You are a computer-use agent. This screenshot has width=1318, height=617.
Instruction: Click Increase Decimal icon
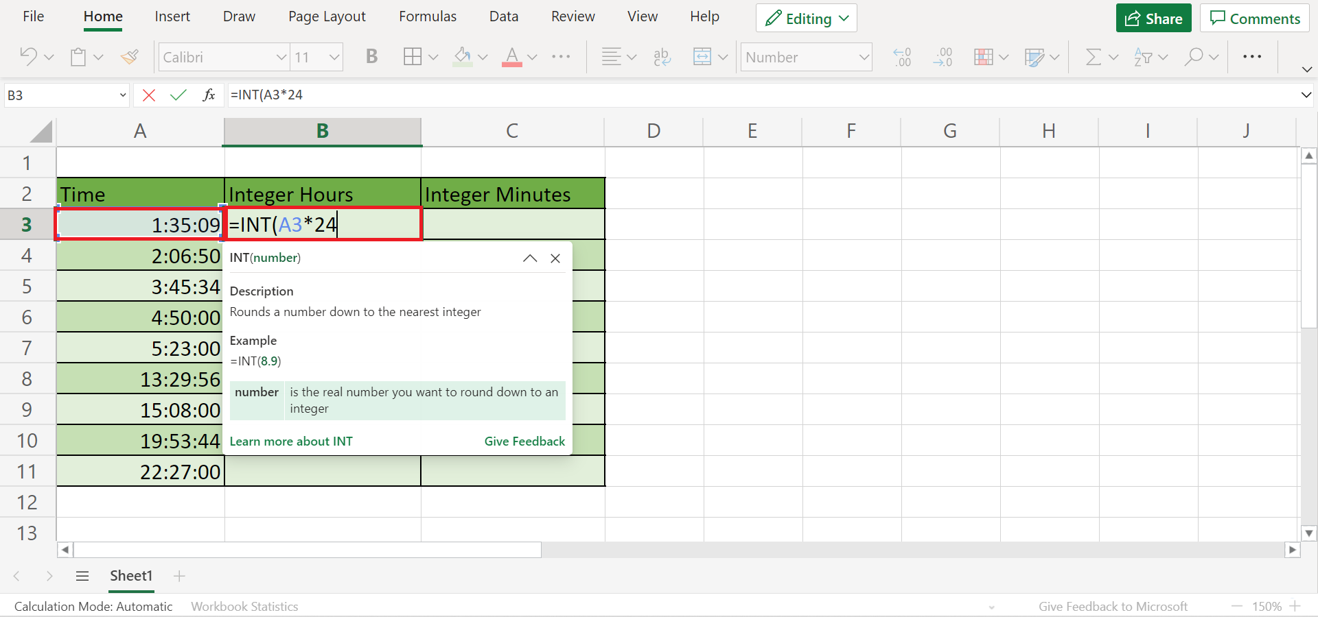902,57
